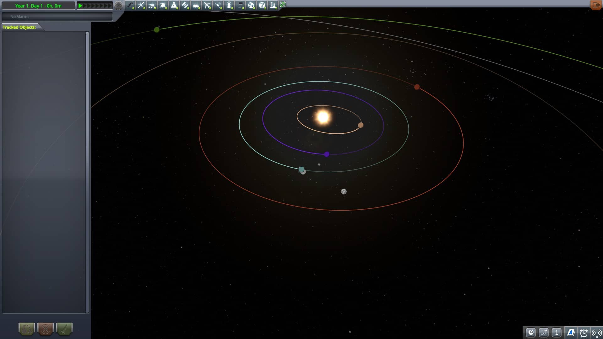Open the CommNet signal icon

596,332
